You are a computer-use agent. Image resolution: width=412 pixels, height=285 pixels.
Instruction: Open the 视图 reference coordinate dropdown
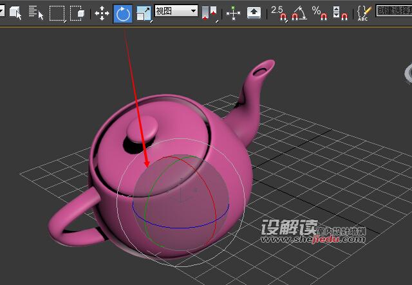point(176,11)
